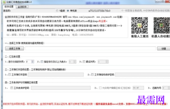Increase the 进行分类的列号 spinner value

point(32,61)
